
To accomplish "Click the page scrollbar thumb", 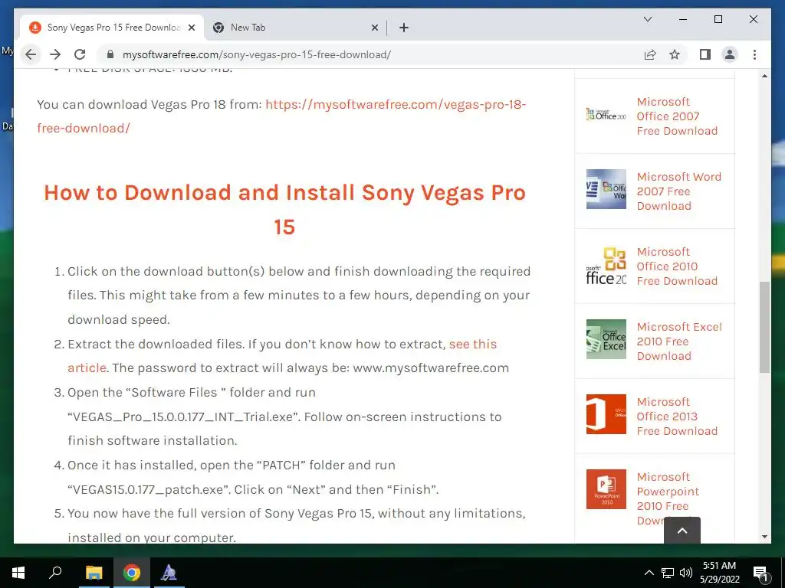I will coord(764,327).
